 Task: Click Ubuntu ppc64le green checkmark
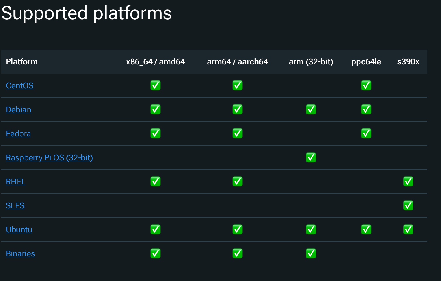coord(366,230)
